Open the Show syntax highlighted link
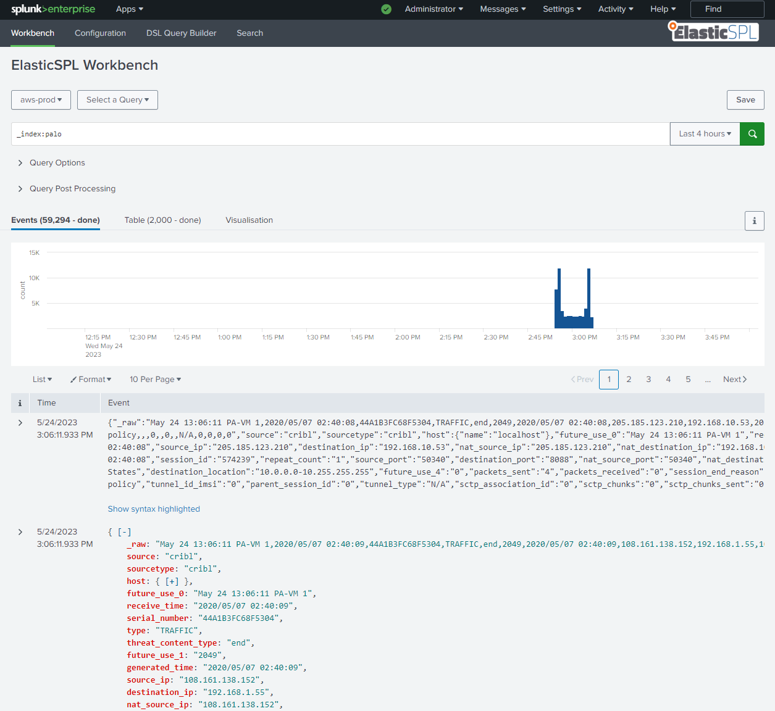The image size is (775, 711). coord(154,509)
